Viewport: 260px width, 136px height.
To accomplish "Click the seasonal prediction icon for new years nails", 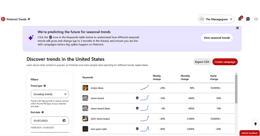I will 137,129.
